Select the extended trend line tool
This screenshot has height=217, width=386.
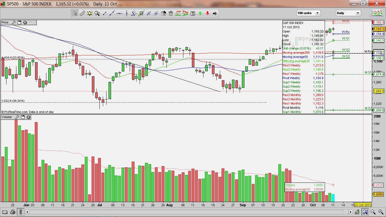coord(112,13)
